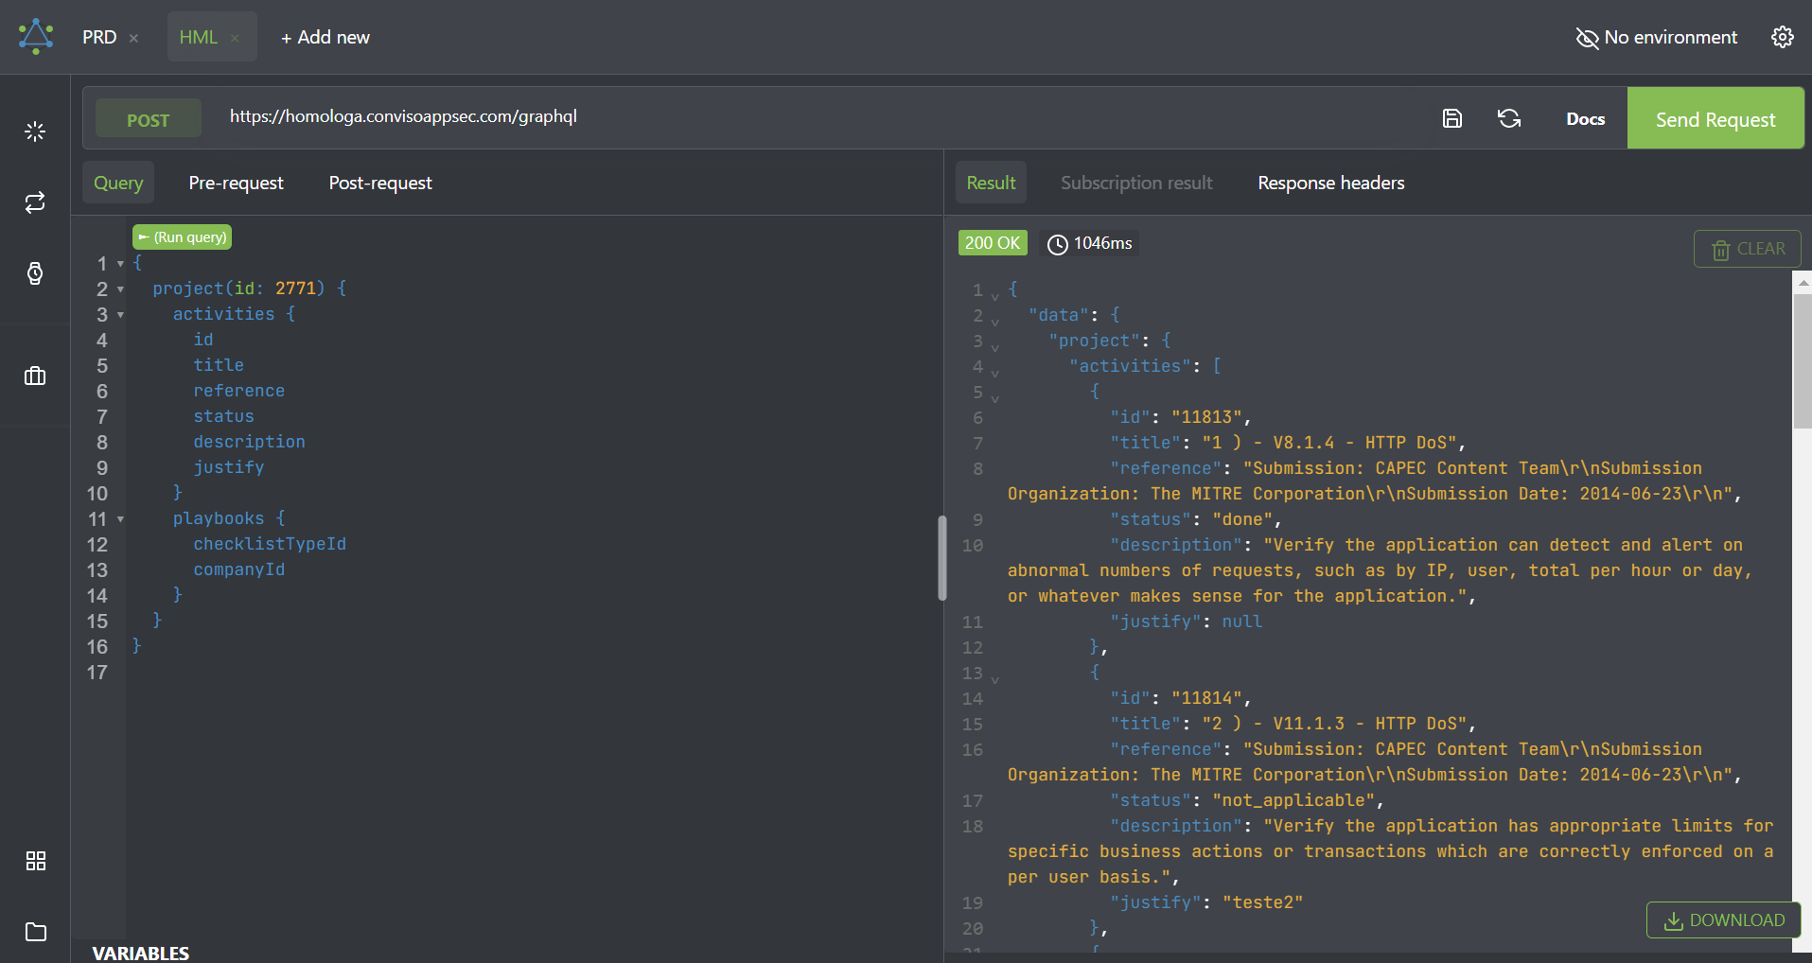Open the Pre-request tab
Image resolution: width=1812 pixels, height=963 pixels.
236,183
